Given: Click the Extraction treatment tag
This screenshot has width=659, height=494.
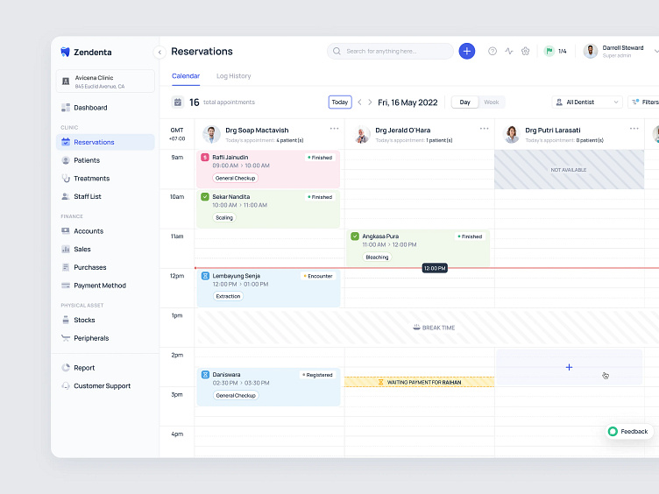Looking at the screenshot, I should tap(228, 296).
